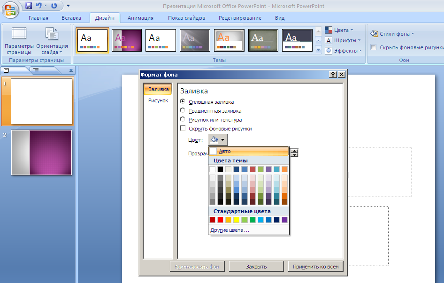This screenshot has width=444, height=283.
Task: Click the Redo icon in quick access toolbar
Action: (x=54, y=5)
